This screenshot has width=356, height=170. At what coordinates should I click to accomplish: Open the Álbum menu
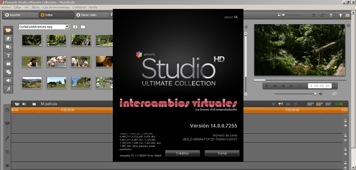(x=35, y=7)
